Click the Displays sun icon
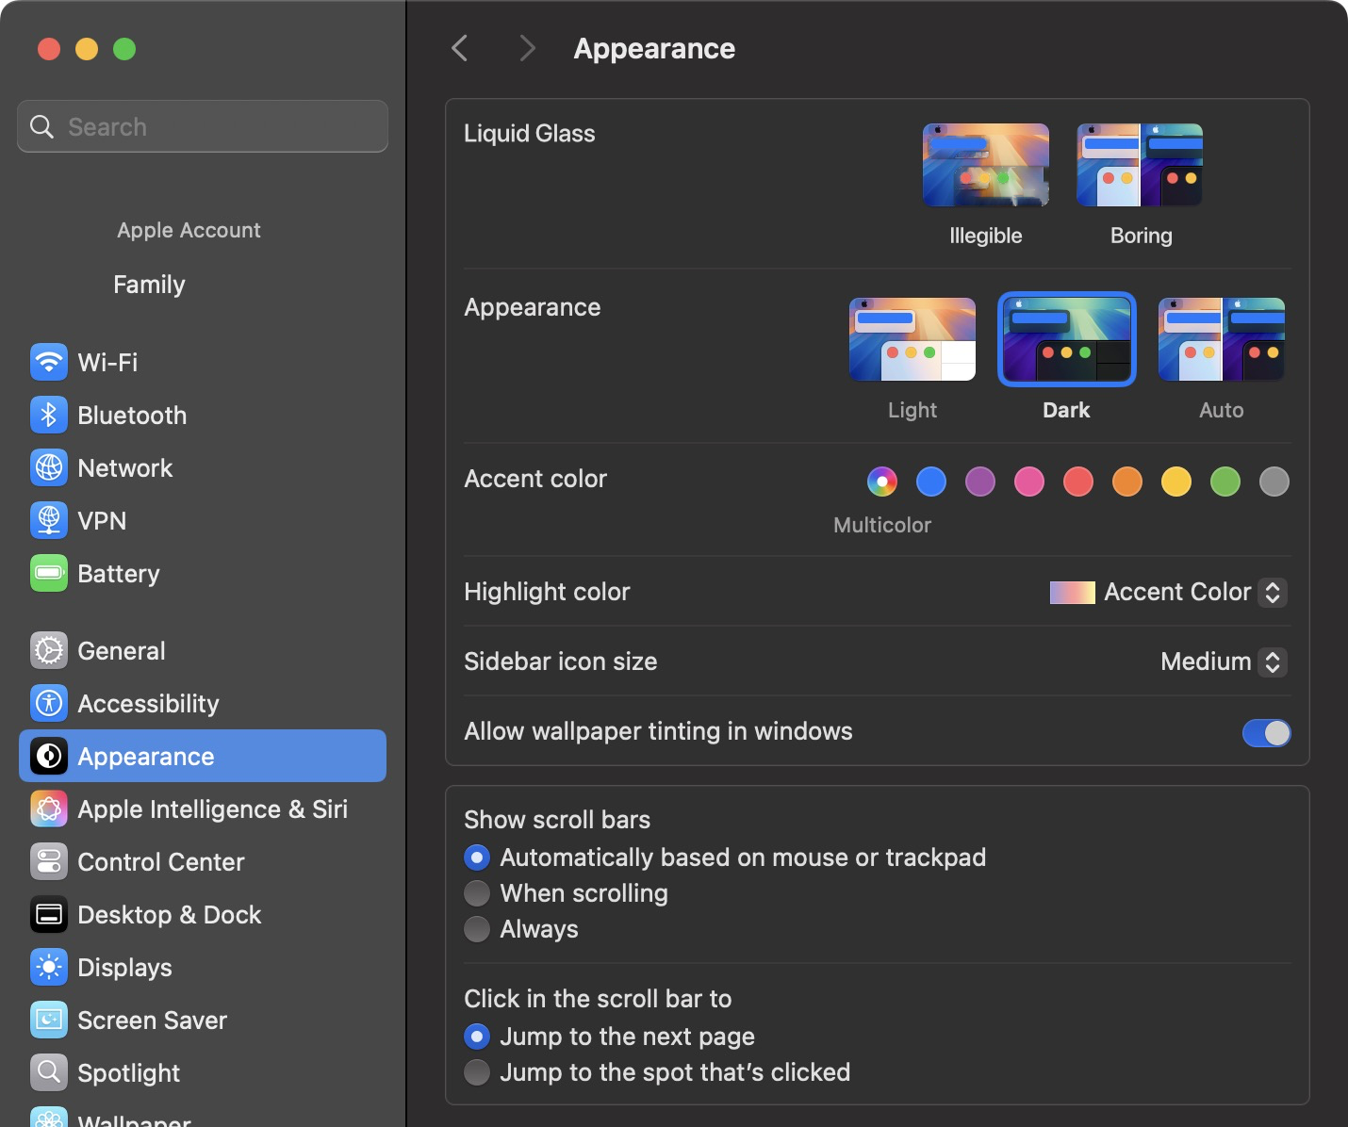Viewport: 1348px width, 1127px height. 49,967
